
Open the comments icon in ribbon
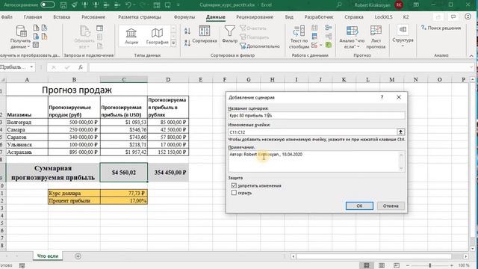pos(453,17)
